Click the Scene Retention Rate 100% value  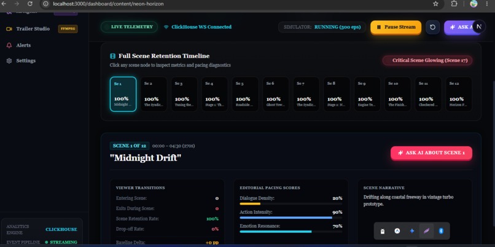tap(212, 219)
